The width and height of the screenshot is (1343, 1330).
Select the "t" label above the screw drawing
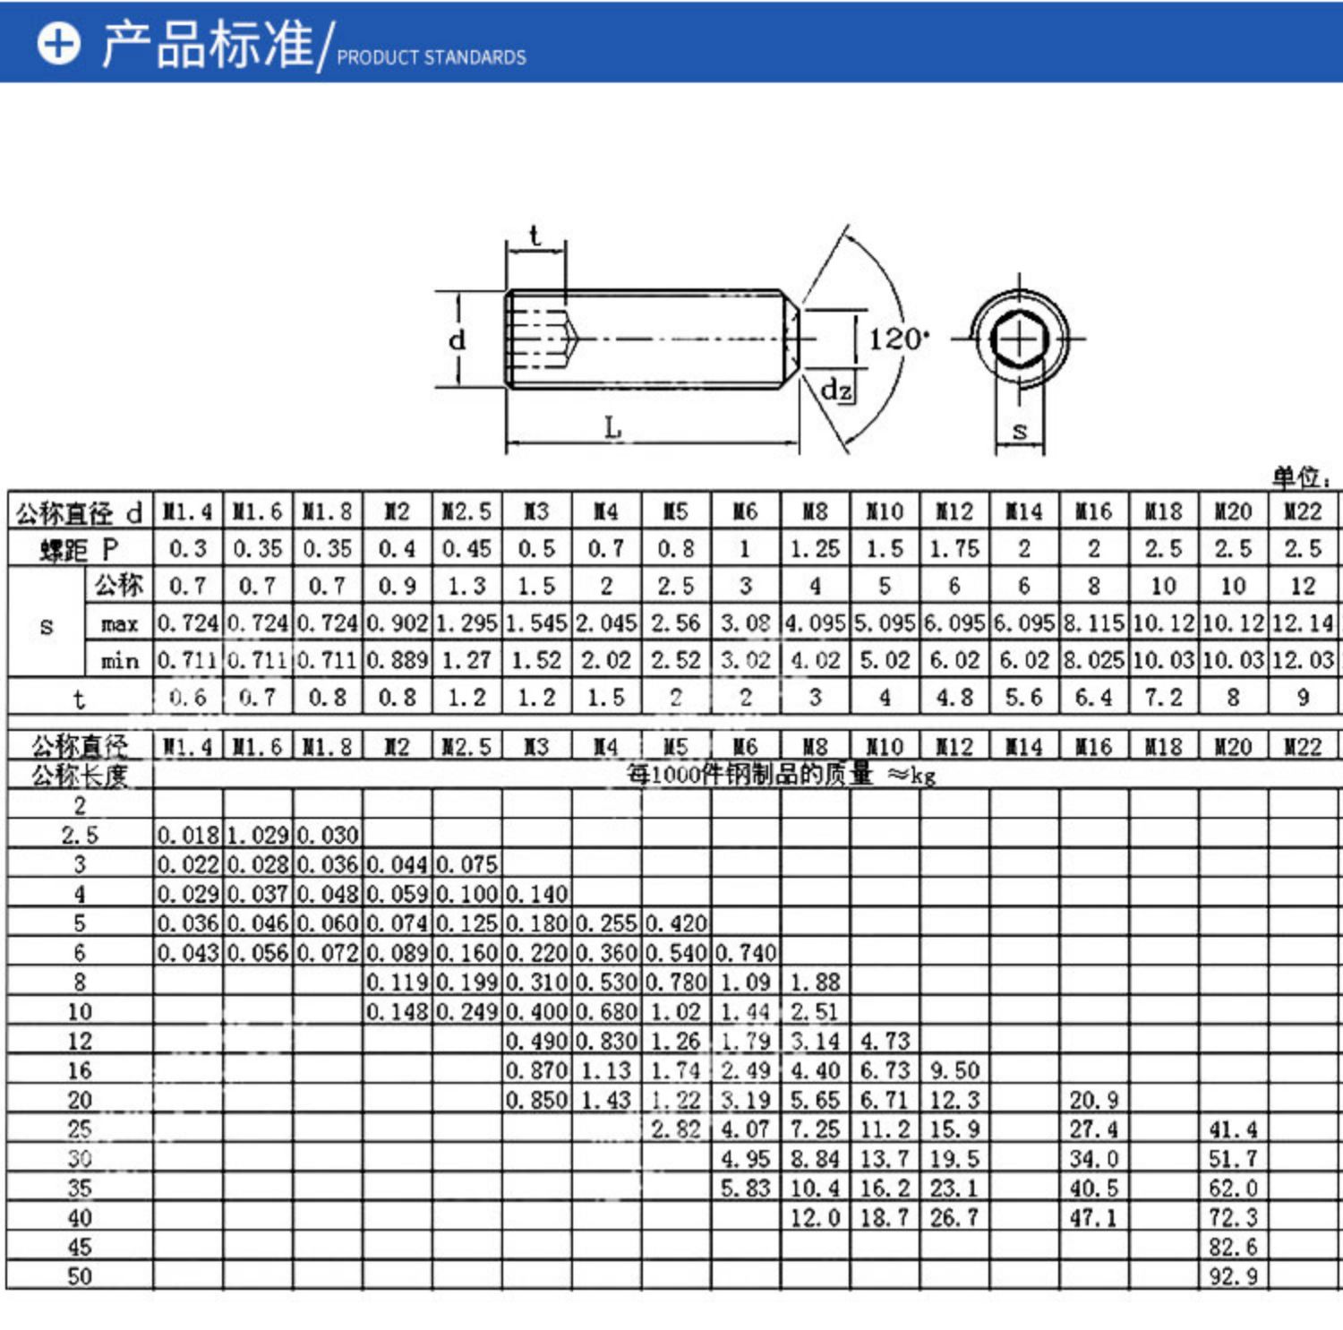pyautogui.click(x=535, y=236)
